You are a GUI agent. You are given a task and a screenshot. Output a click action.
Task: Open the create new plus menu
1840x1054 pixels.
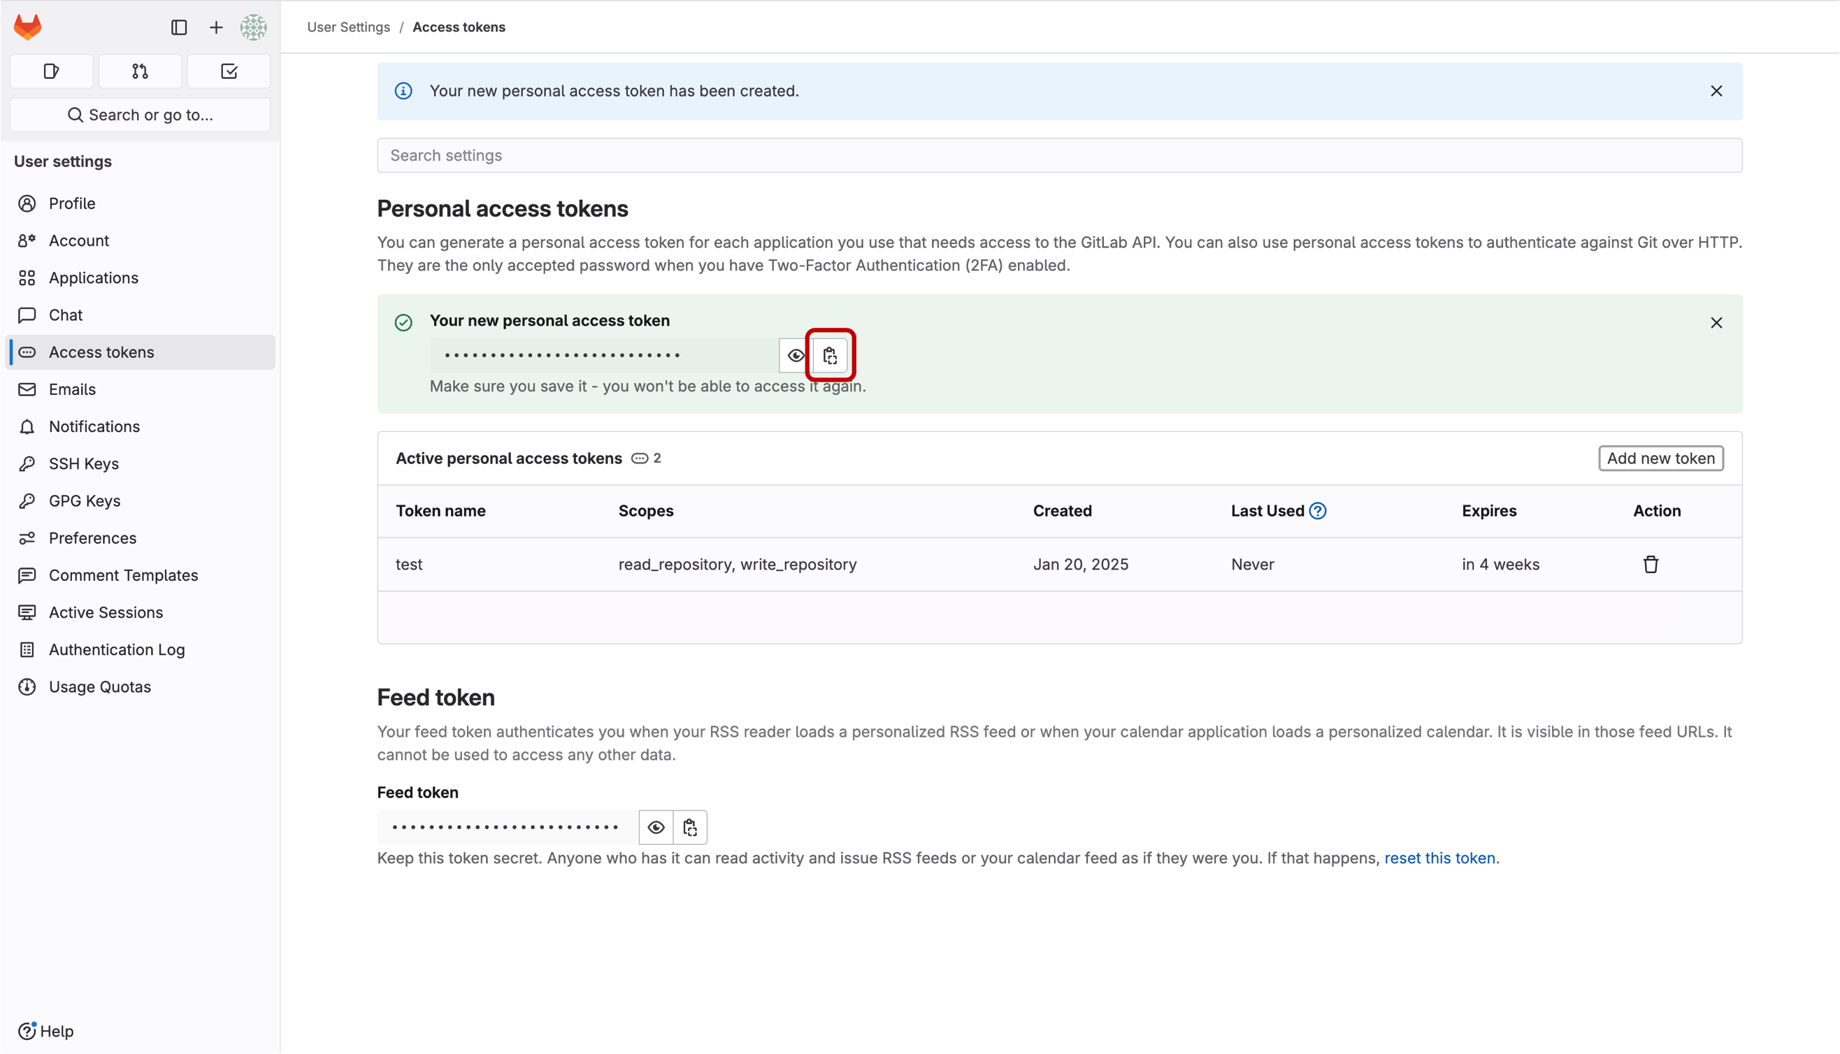pos(216,27)
